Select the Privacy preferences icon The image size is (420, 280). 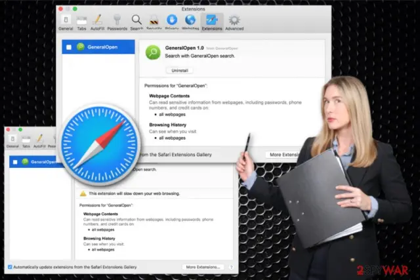click(x=172, y=23)
